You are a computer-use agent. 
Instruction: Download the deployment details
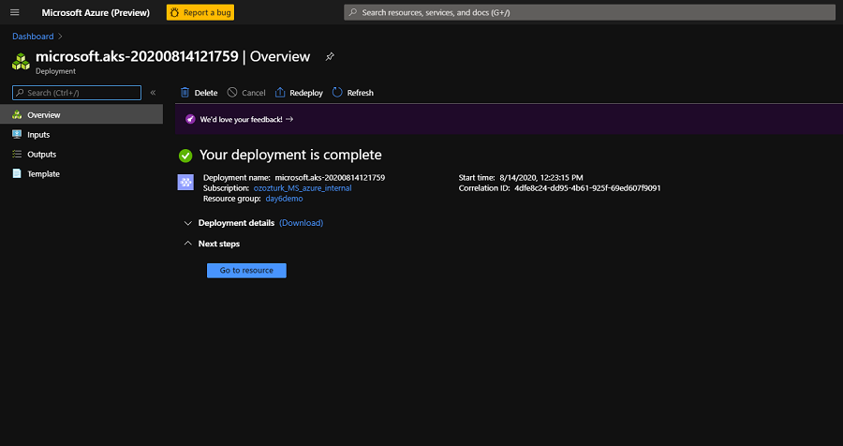point(301,223)
